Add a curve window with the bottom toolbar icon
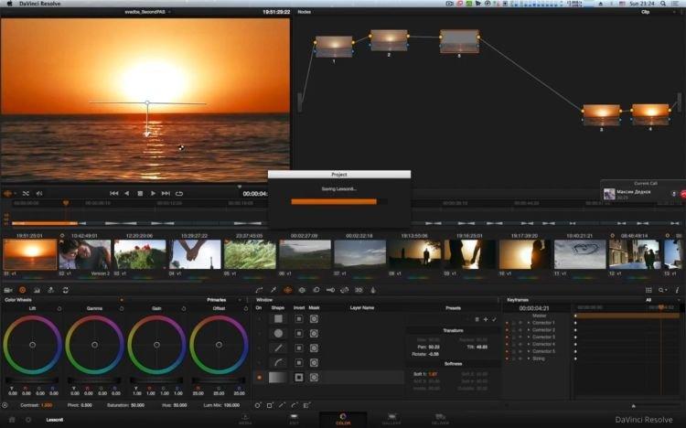The height and width of the screenshot is (428, 686). click(x=295, y=405)
